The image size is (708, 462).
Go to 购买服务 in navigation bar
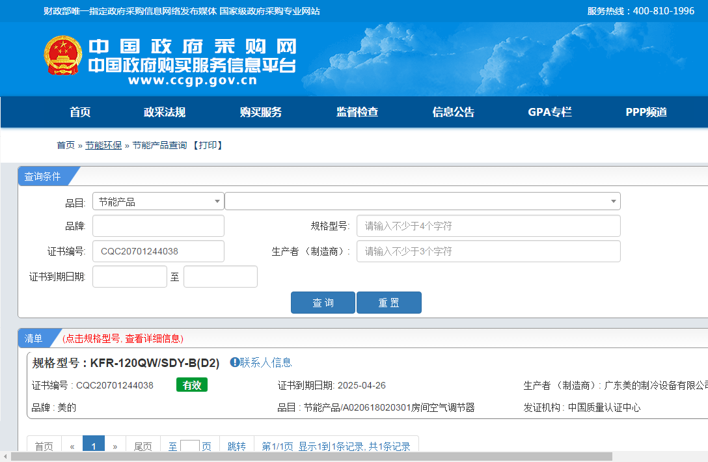coord(260,112)
